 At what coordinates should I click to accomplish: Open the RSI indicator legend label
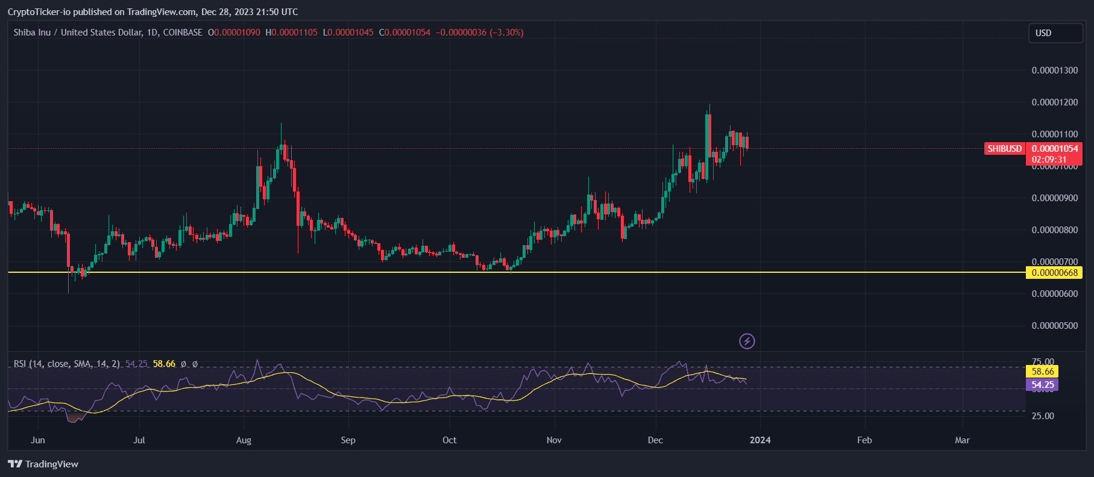click(66, 364)
